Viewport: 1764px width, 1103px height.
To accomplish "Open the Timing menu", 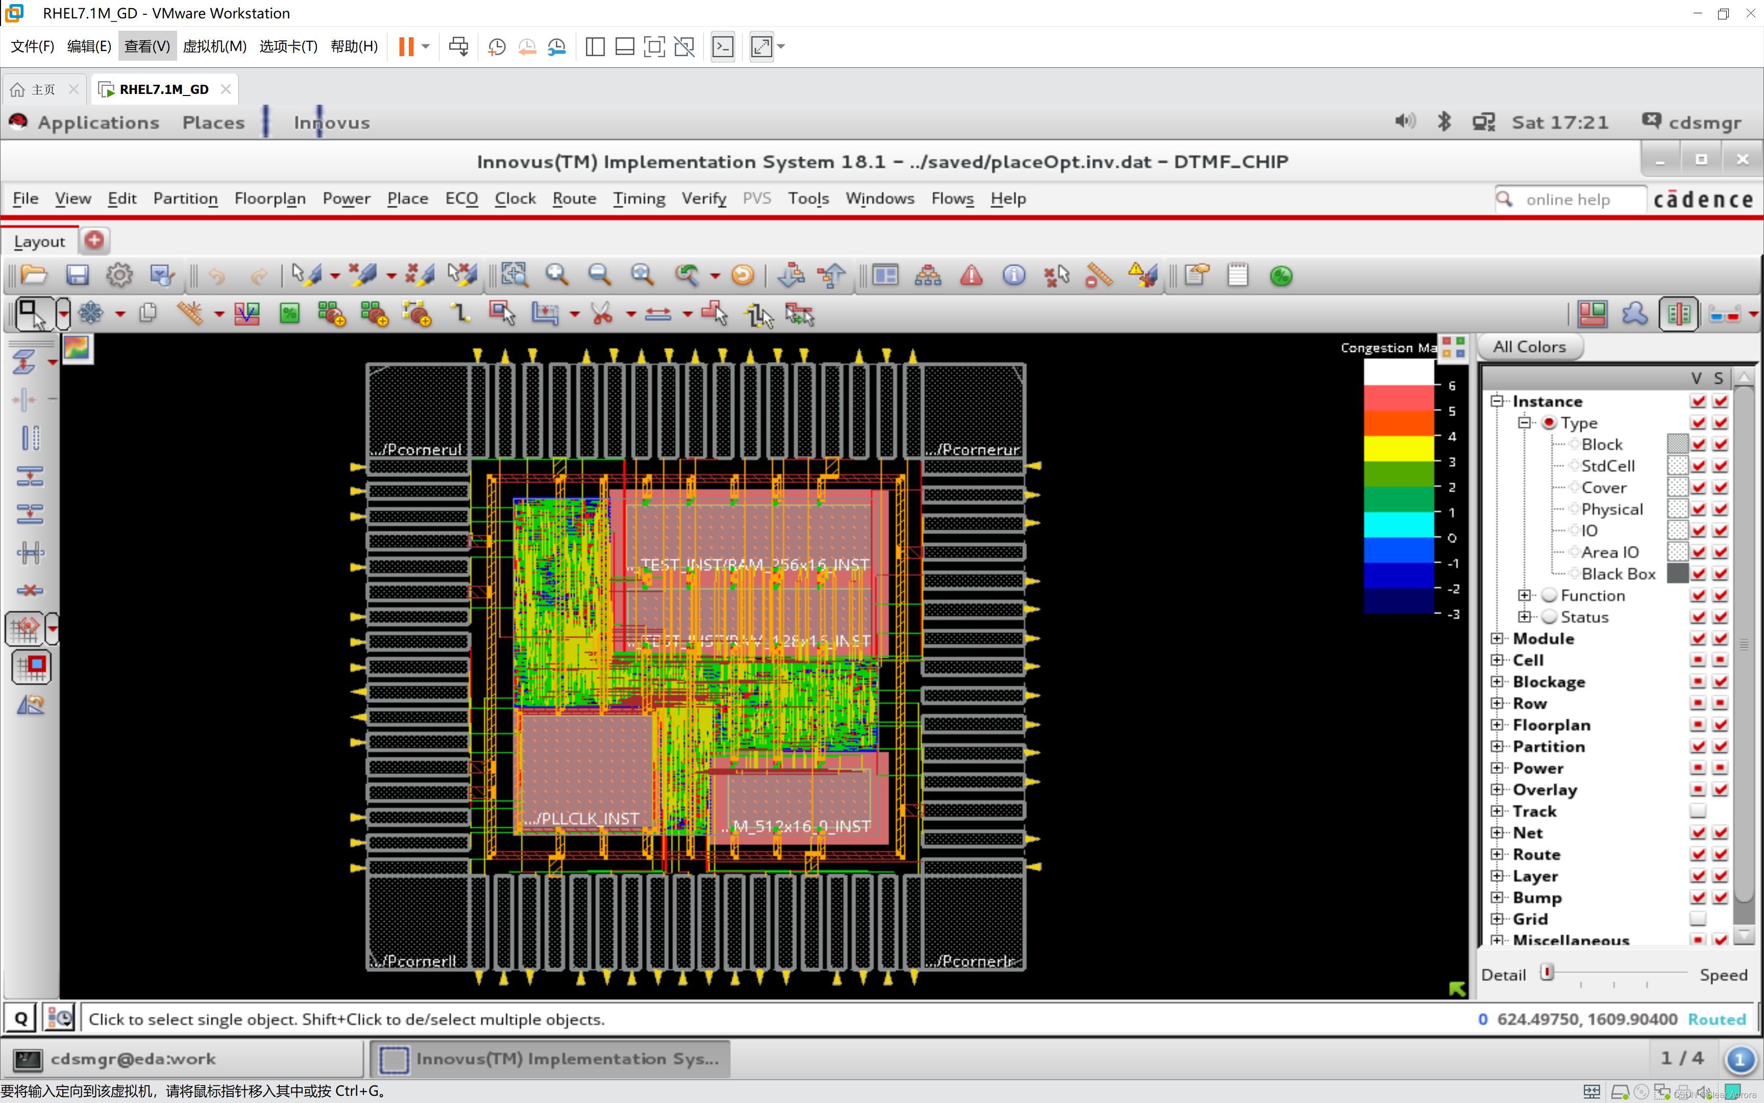I will [639, 199].
